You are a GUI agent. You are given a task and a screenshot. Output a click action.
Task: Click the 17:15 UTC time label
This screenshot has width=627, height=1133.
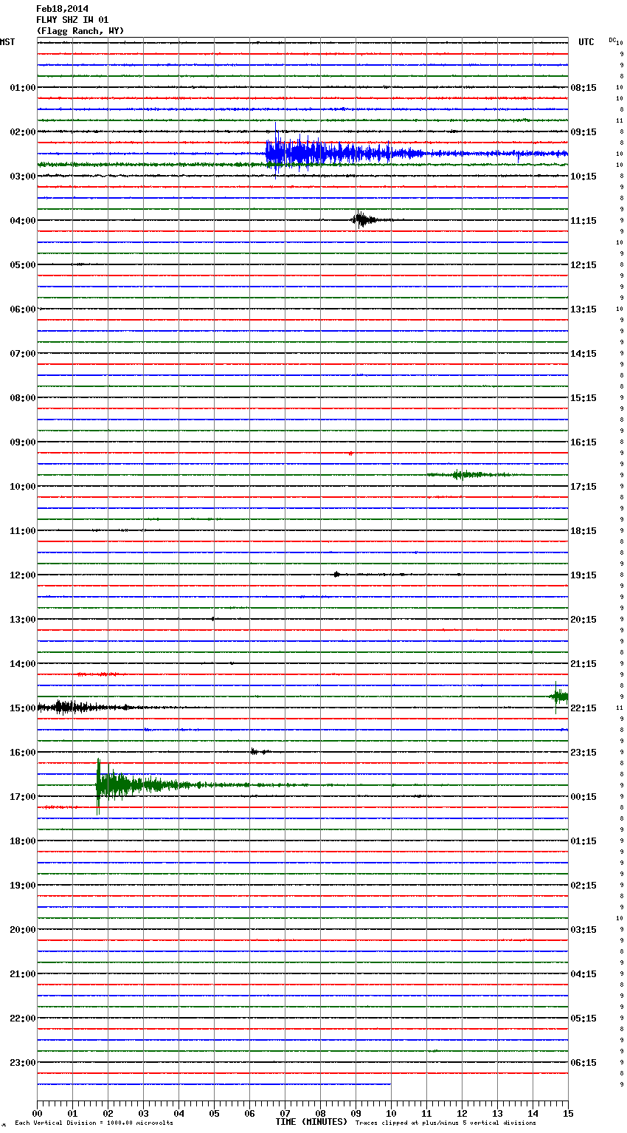[583, 487]
